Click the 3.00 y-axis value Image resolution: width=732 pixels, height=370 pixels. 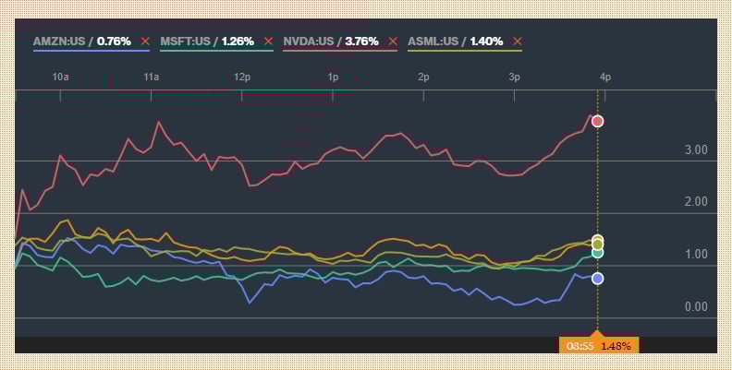[x=696, y=150]
